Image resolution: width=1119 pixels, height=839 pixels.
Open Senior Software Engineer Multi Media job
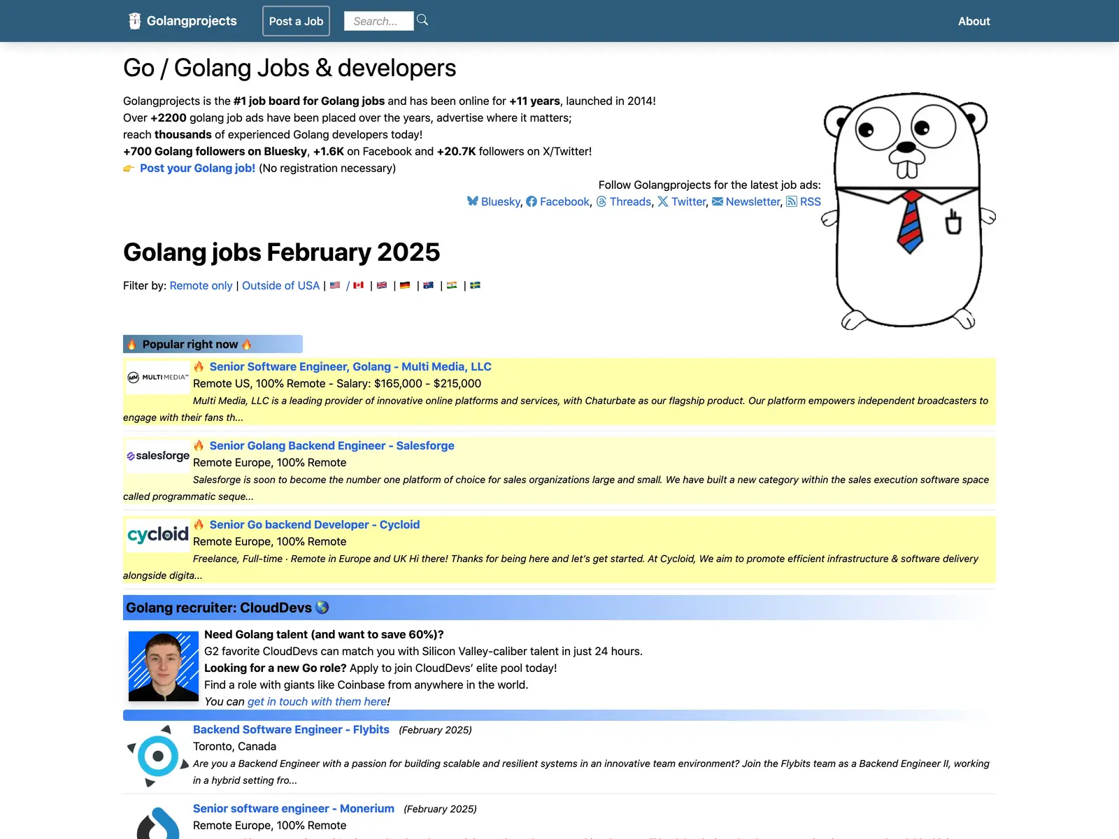(350, 366)
